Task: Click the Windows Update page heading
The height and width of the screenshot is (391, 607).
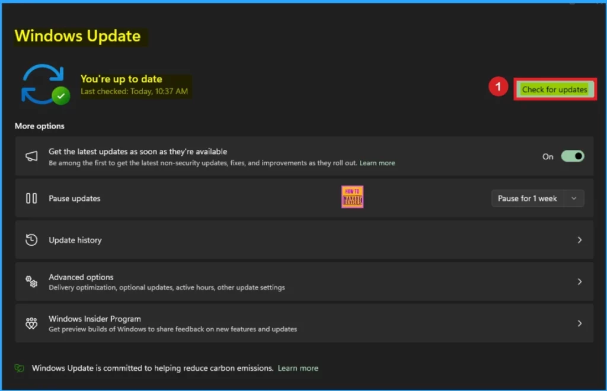Action: point(78,36)
